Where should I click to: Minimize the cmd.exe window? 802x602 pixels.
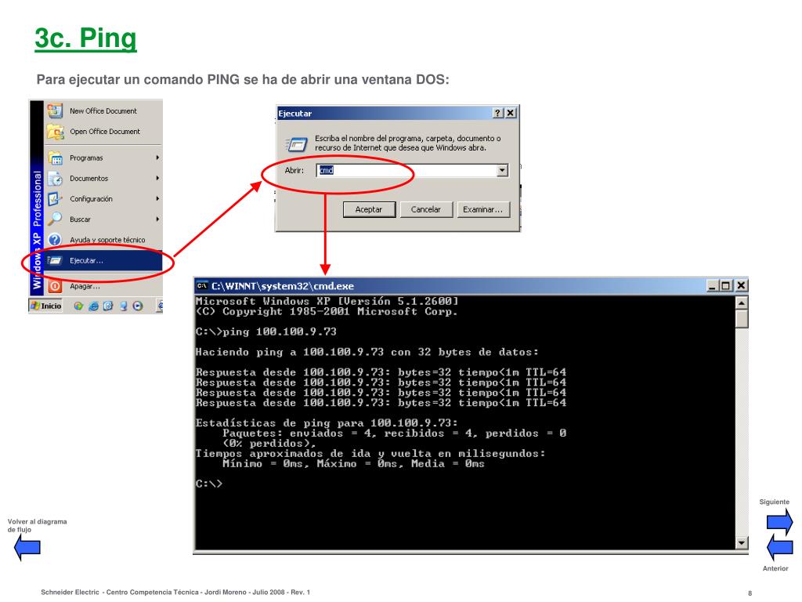click(x=712, y=285)
